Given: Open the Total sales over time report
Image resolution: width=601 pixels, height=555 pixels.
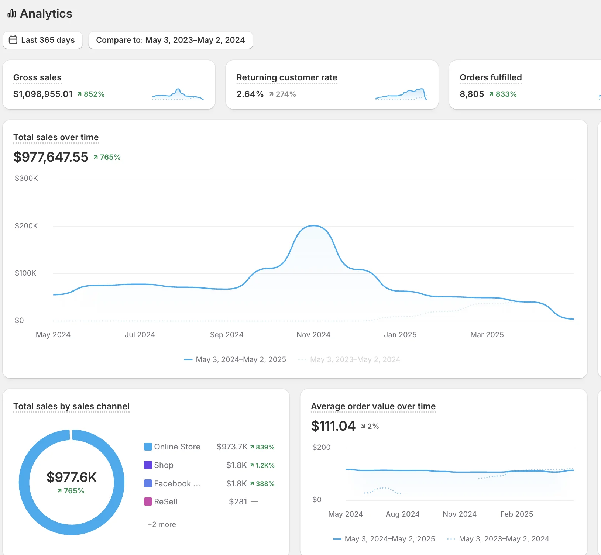Looking at the screenshot, I should pyautogui.click(x=56, y=137).
